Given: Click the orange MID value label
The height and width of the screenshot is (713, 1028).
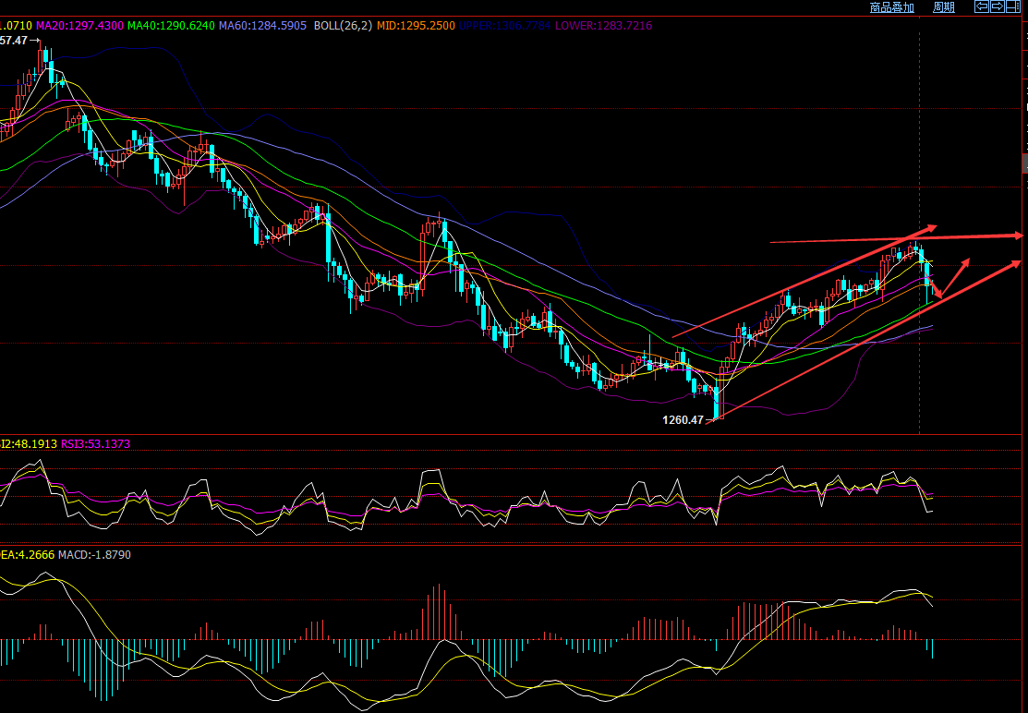Looking at the screenshot, I should click(x=428, y=26).
